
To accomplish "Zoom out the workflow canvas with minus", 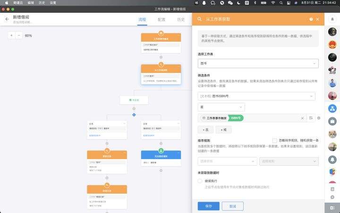I will pos(19,35).
